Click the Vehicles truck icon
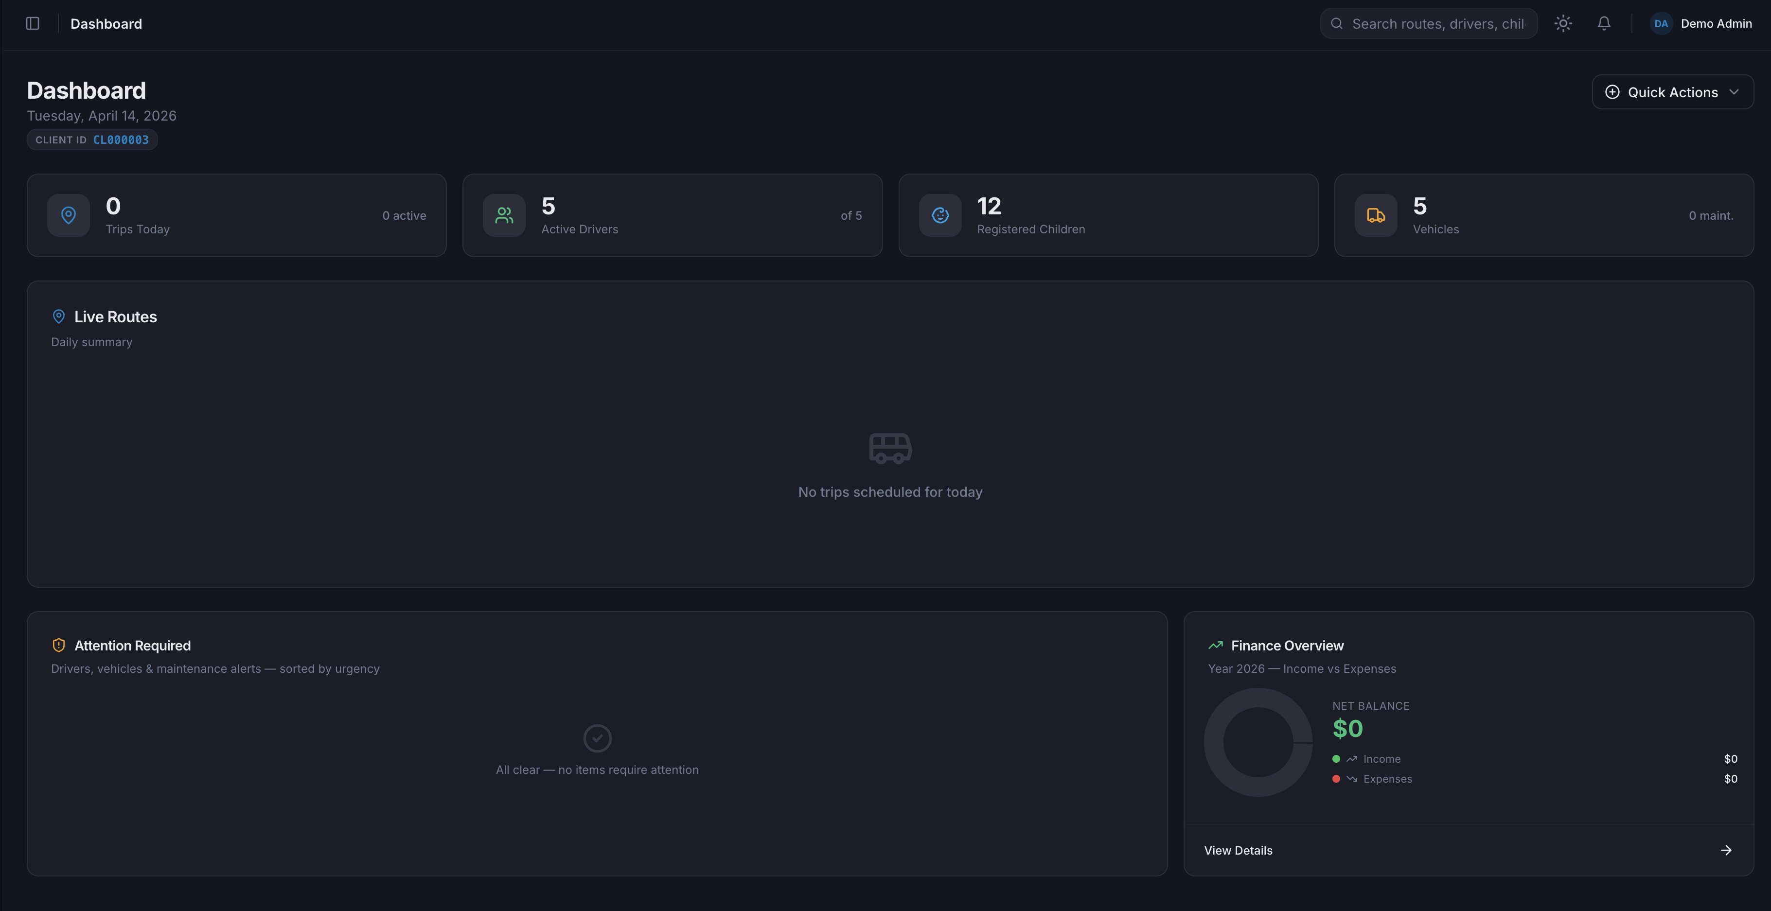The height and width of the screenshot is (911, 1771). 1375,215
